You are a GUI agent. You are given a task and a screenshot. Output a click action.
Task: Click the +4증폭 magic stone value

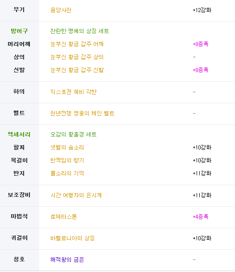(201, 217)
